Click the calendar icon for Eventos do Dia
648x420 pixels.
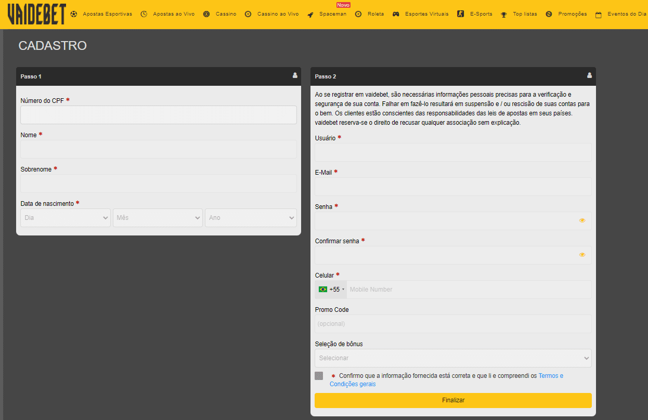click(598, 15)
